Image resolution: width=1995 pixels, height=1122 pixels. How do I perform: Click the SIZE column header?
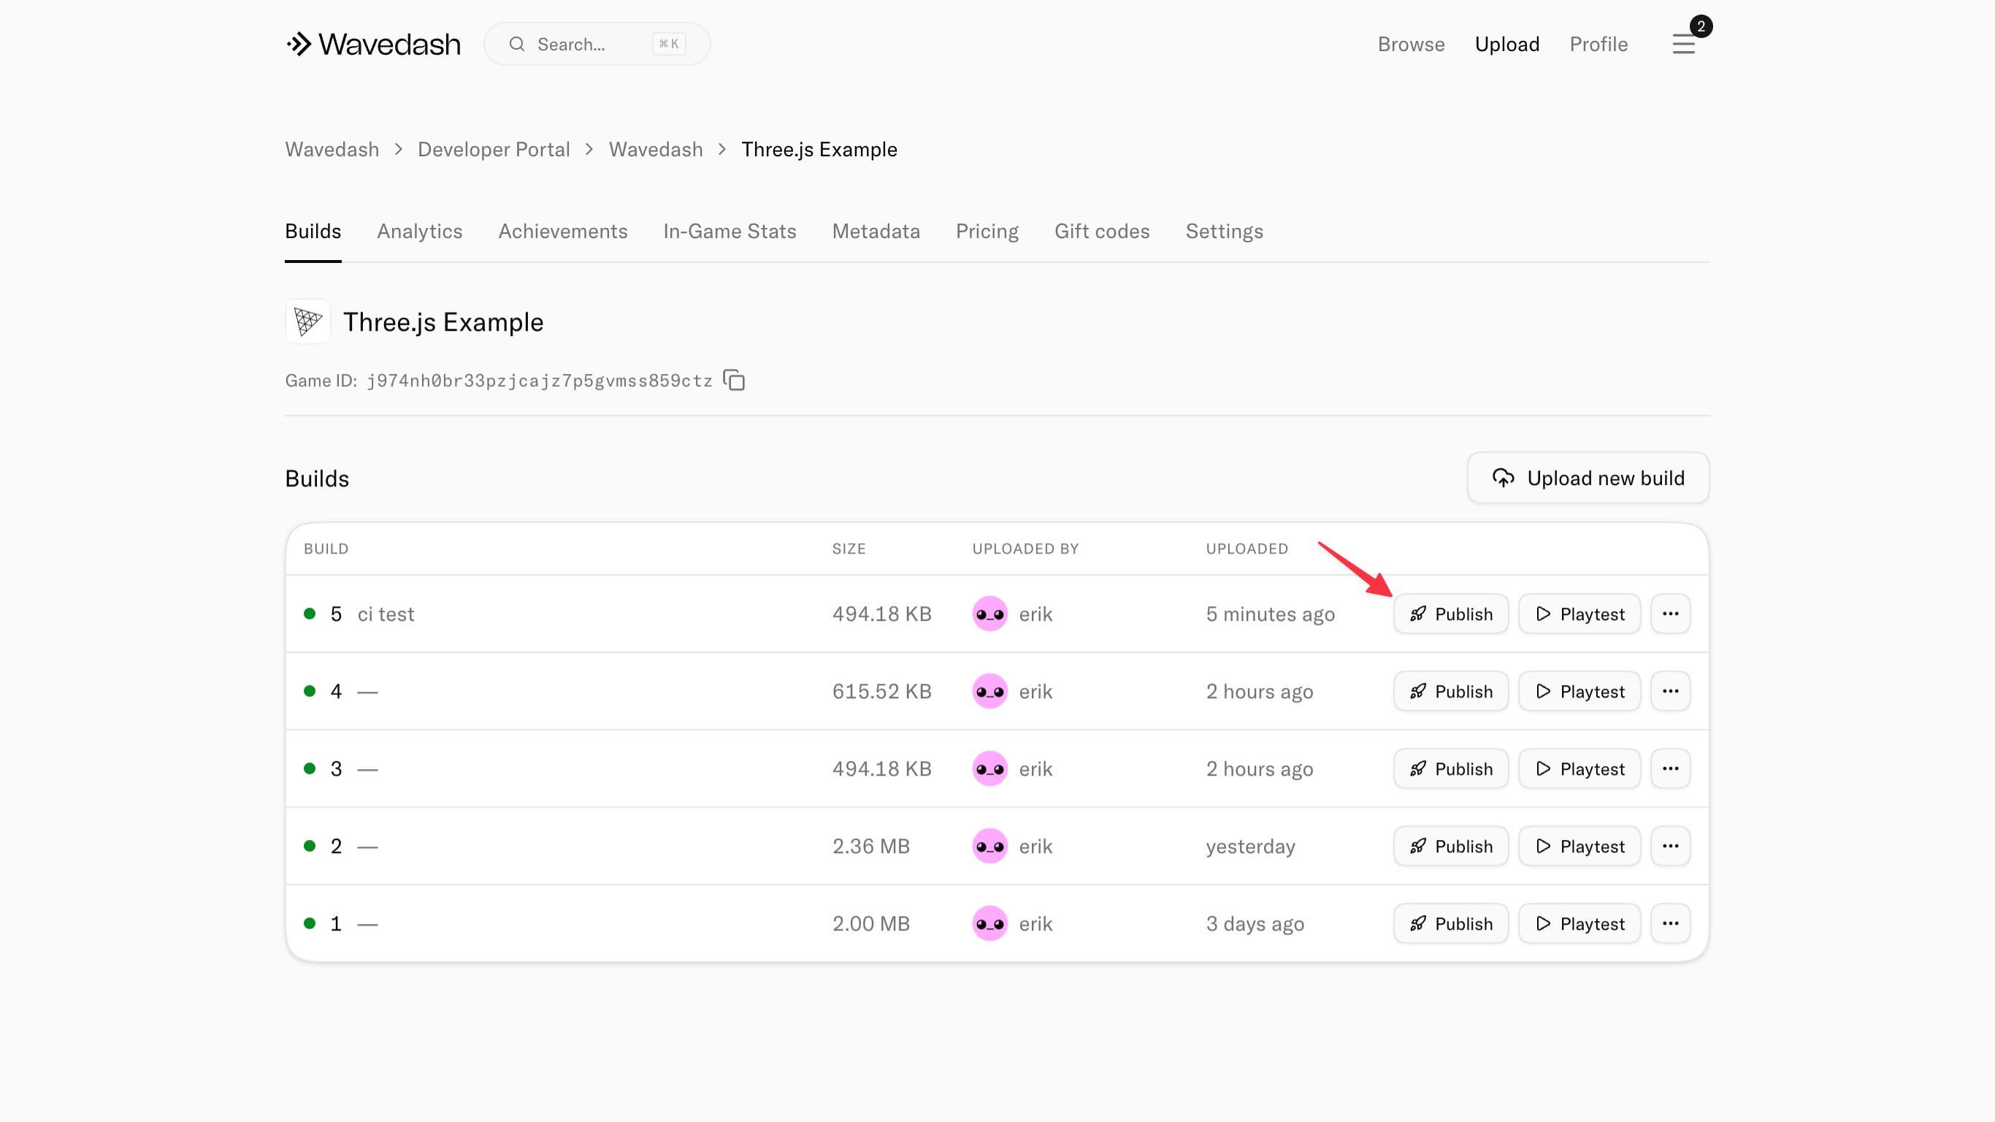pyautogui.click(x=849, y=549)
